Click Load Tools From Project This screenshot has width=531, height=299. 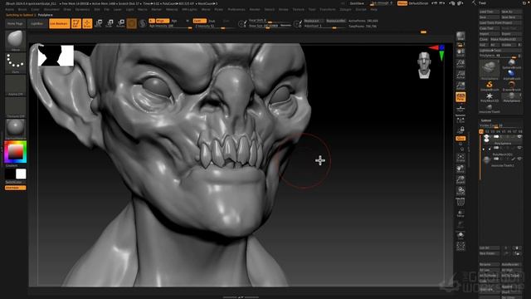[500, 22]
